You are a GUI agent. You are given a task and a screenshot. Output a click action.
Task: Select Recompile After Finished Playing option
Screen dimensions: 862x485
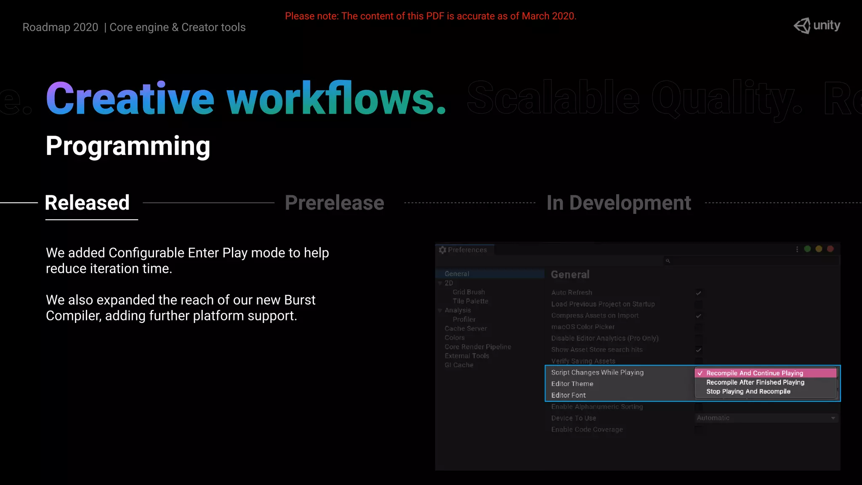[765, 382]
